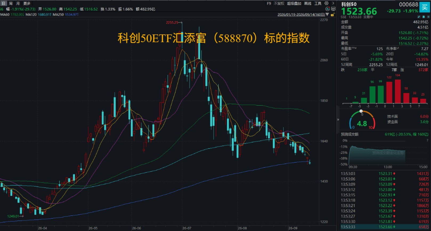Open the 不复权 adjustment dropdown

(279, 3)
